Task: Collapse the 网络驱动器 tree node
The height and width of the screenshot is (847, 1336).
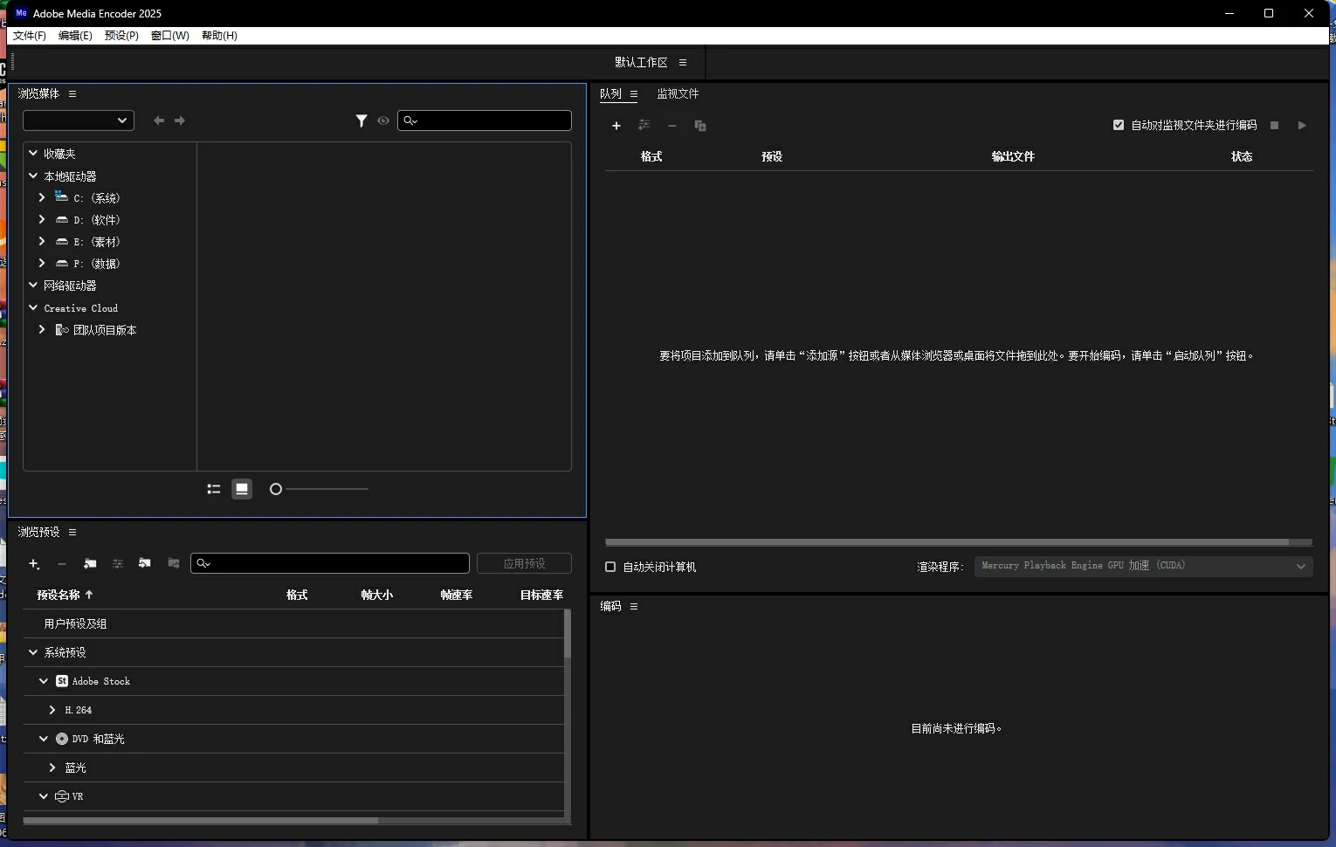Action: coord(33,285)
